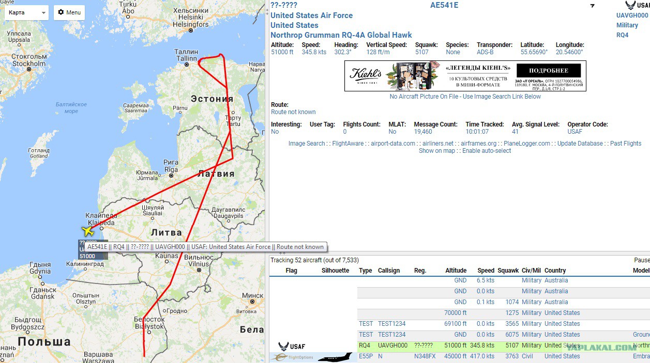This screenshot has height=363, width=650.
Task: Select the 70000 ft altitude row
Action: coord(503,313)
